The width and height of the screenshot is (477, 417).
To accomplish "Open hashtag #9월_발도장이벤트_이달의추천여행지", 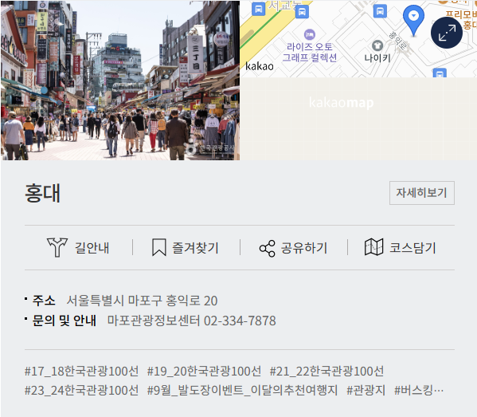I will 242,390.
